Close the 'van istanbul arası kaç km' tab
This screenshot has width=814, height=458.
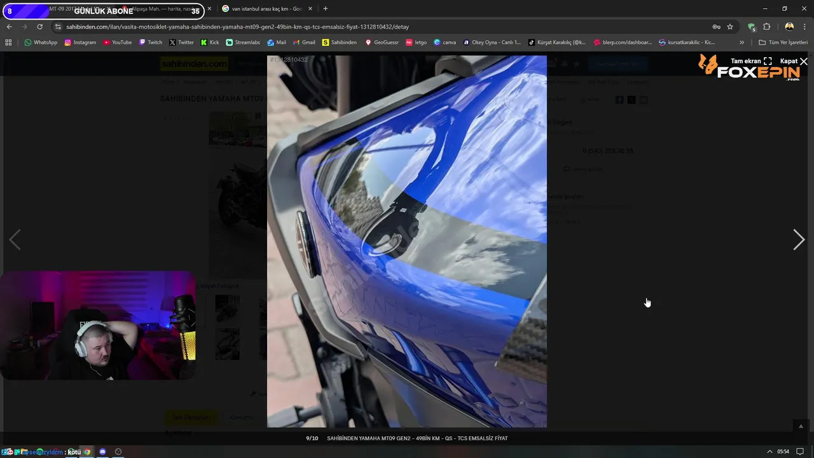tap(310, 9)
